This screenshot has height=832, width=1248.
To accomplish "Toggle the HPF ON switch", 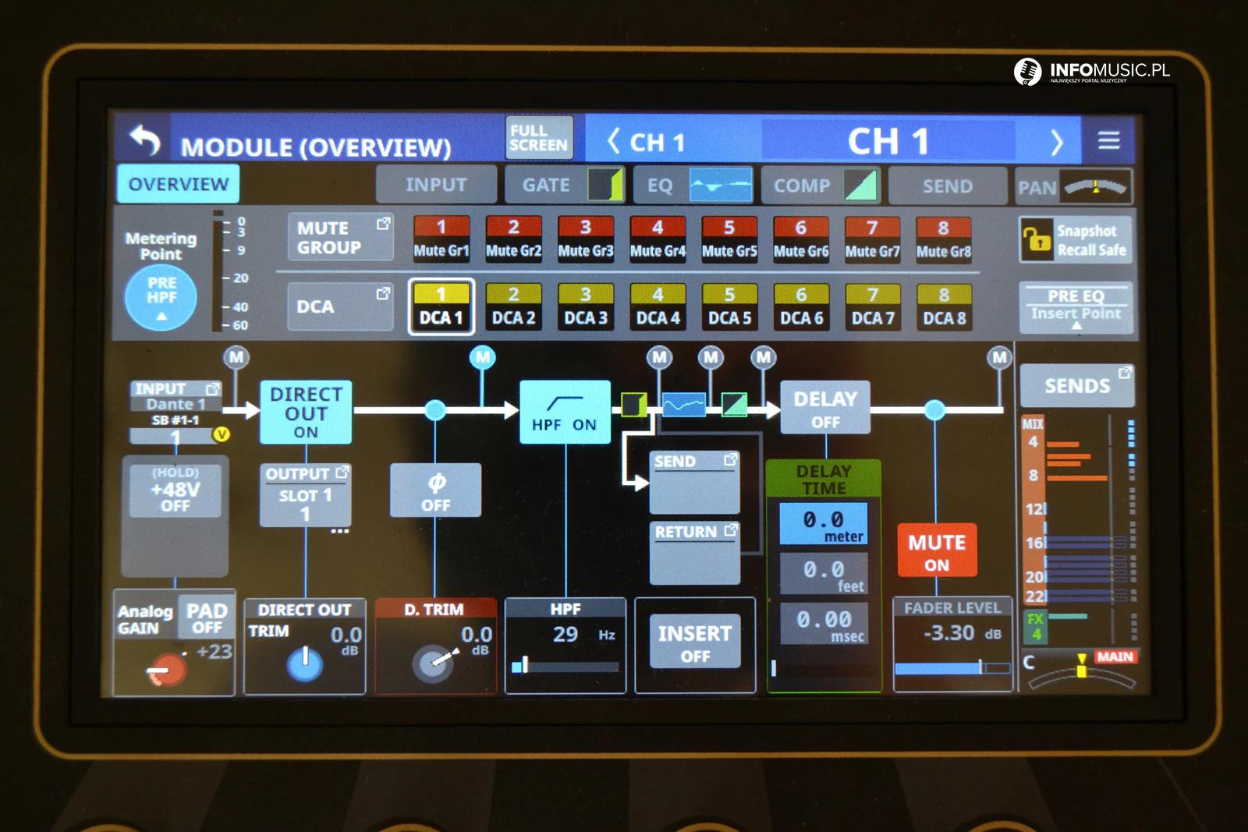I will point(565,412).
